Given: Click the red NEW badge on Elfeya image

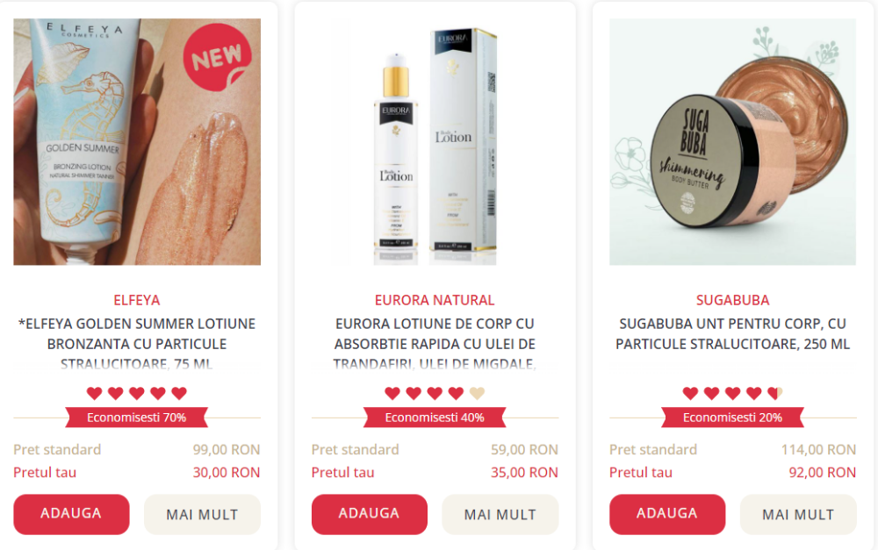Looking at the screenshot, I should 217,56.
